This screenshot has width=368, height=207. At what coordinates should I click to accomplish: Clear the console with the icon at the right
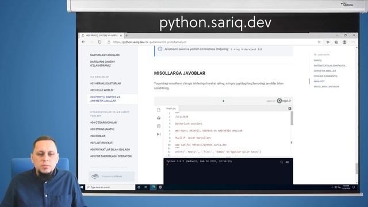[x=287, y=162]
